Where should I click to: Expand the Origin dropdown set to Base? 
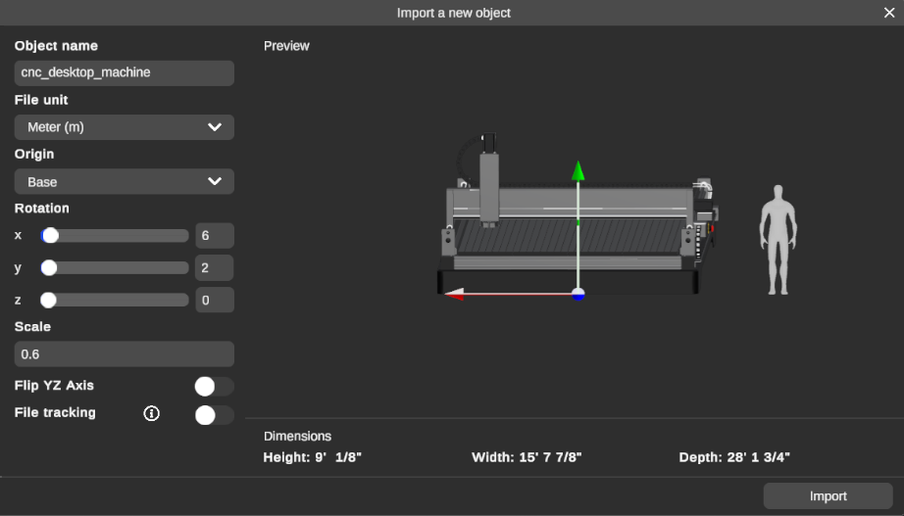pyautogui.click(x=124, y=182)
